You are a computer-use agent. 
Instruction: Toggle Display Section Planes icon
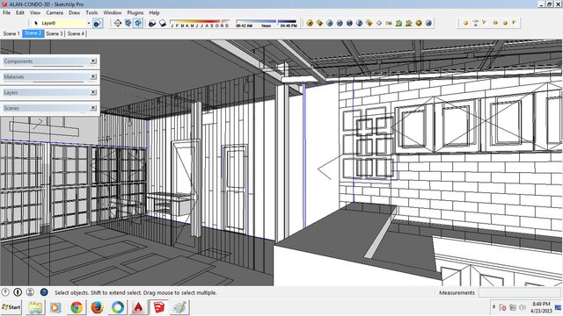[x=128, y=24]
